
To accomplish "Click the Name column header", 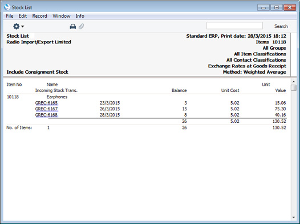I will click(52, 85).
